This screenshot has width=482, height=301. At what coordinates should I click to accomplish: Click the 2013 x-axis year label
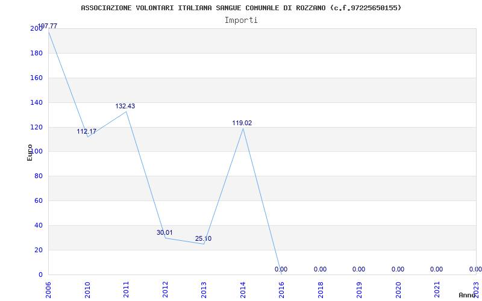(x=204, y=290)
